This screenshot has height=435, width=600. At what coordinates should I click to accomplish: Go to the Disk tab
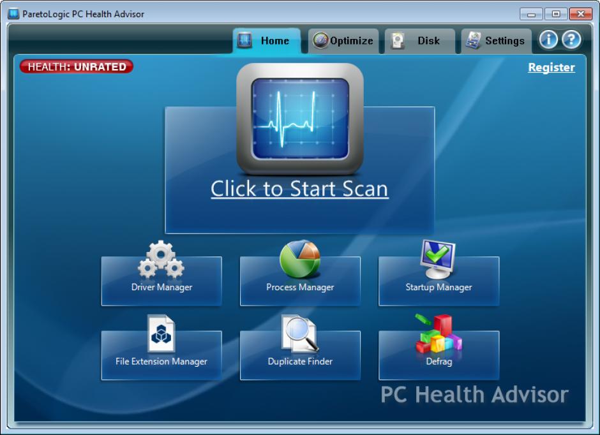[x=419, y=41]
